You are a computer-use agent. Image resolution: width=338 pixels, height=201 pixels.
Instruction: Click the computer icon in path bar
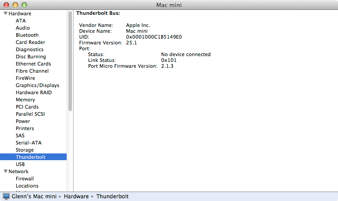(6, 197)
